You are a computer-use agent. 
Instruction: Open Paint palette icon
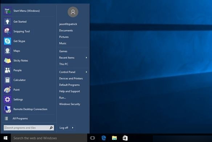(7, 90)
